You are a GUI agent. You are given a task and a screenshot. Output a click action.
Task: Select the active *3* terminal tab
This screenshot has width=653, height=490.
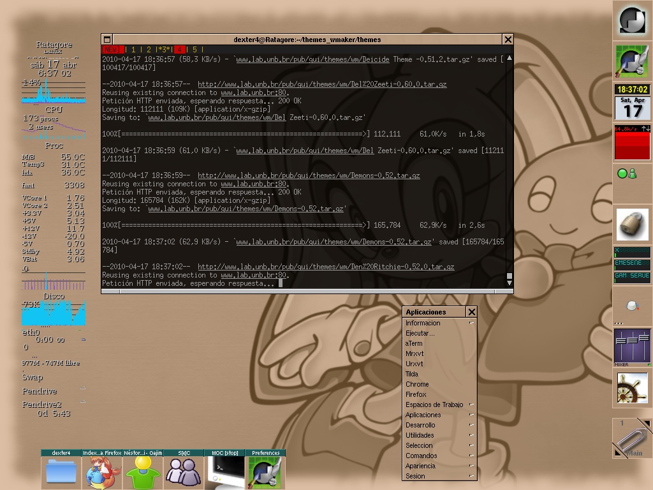tap(164, 50)
